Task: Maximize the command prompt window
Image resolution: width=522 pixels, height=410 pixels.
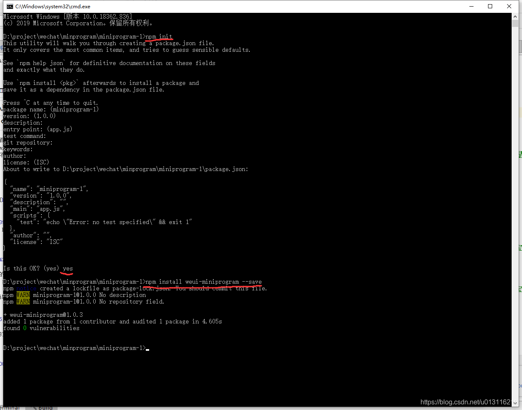Action: pyautogui.click(x=490, y=6)
